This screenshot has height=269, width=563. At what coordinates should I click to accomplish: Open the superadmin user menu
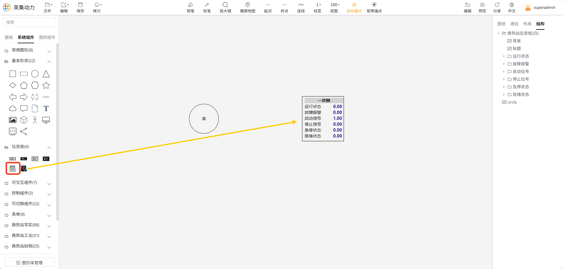click(x=540, y=8)
